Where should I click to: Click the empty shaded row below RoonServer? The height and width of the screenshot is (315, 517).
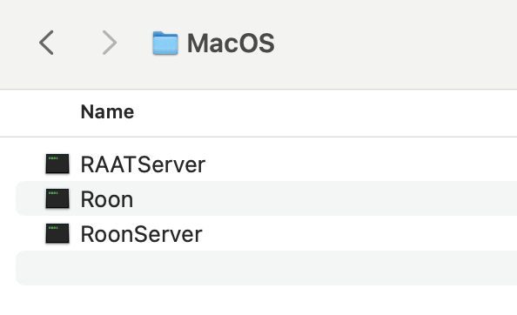pos(266,268)
